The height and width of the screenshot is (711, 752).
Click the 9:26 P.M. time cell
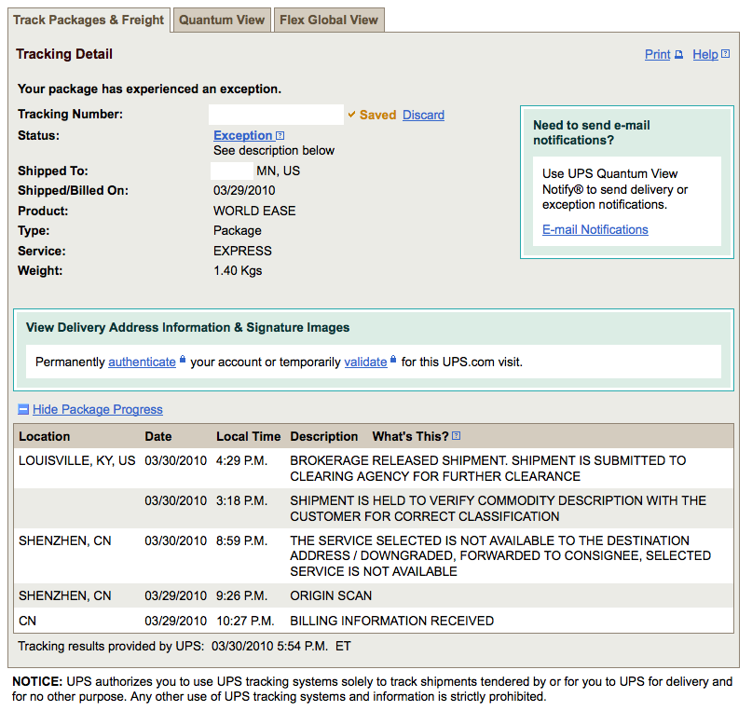tap(241, 595)
